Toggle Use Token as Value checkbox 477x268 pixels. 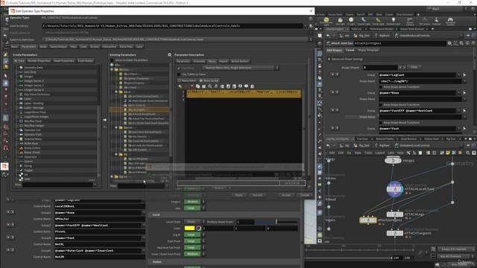(x=179, y=74)
